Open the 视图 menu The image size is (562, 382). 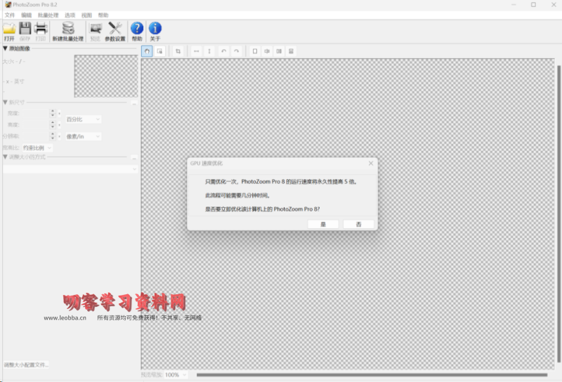[86, 15]
